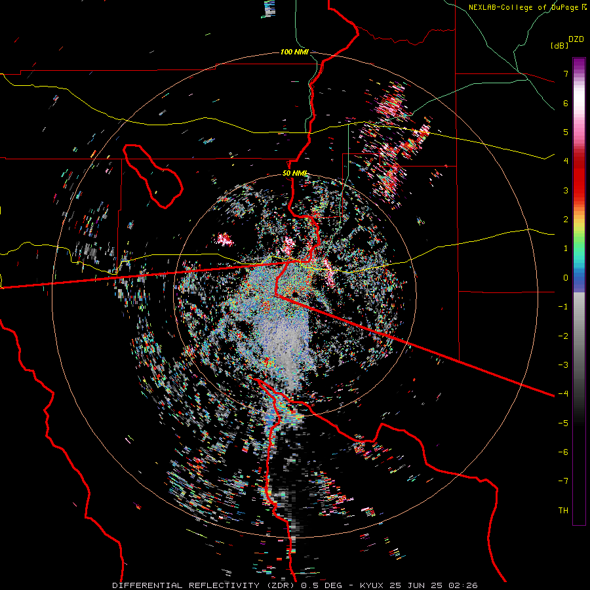Click the black radar site dot

(295, 294)
